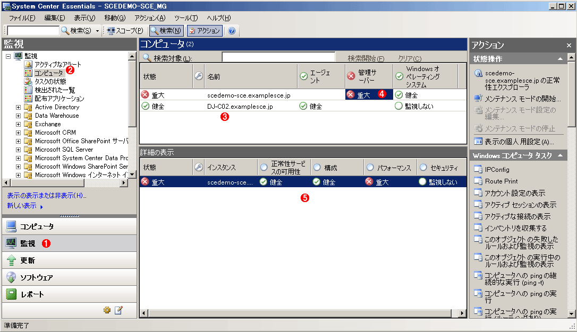Collapse the Windows コンピュータ タスク section
The width and height of the screenshot is (577, 332).
tap(560, 156)
